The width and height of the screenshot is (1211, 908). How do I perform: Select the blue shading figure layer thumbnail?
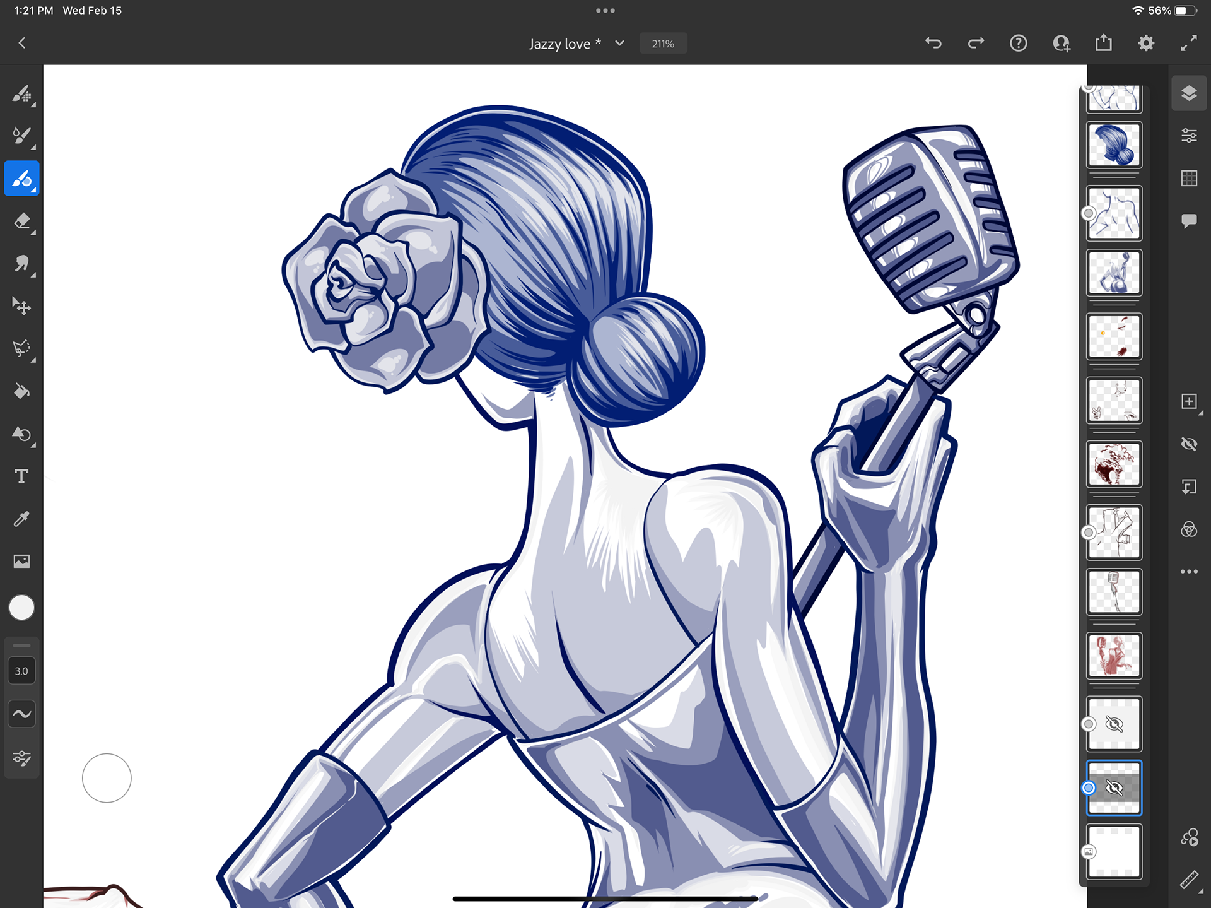pos(1114,273)
